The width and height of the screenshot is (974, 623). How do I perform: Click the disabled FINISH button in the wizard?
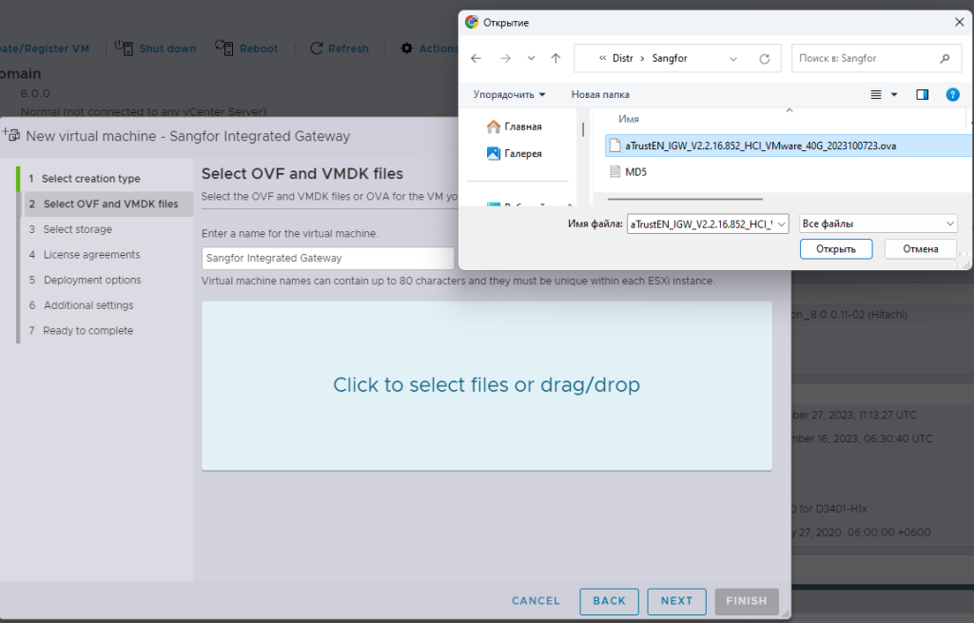point(747,601)
